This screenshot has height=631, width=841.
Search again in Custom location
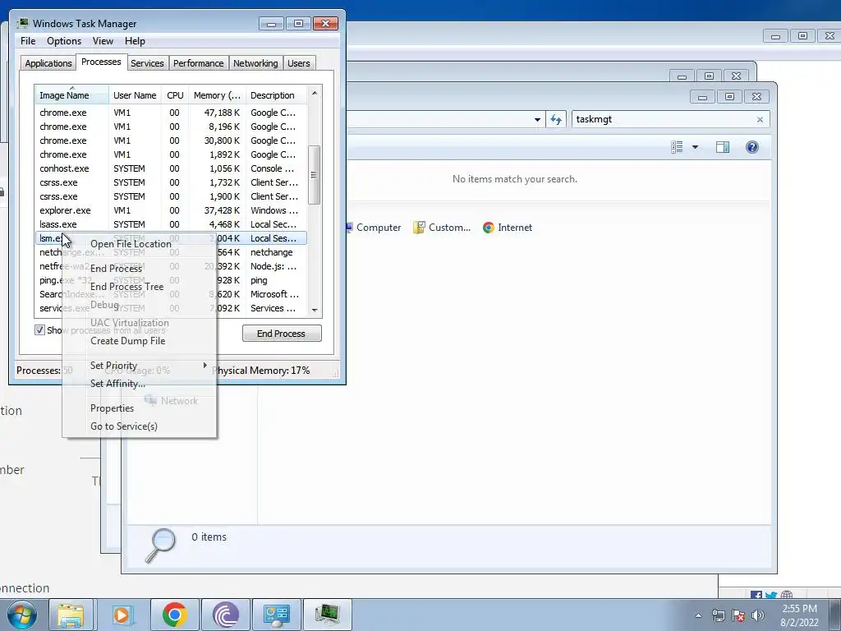click(x=442, y=228)
